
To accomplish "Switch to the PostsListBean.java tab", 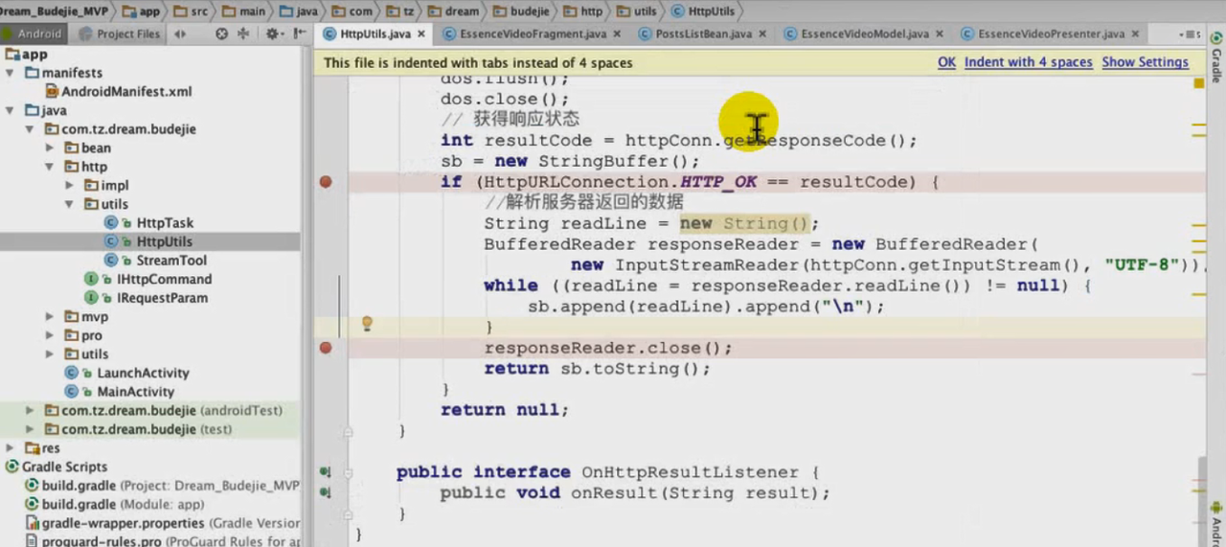I will (703, 34).
